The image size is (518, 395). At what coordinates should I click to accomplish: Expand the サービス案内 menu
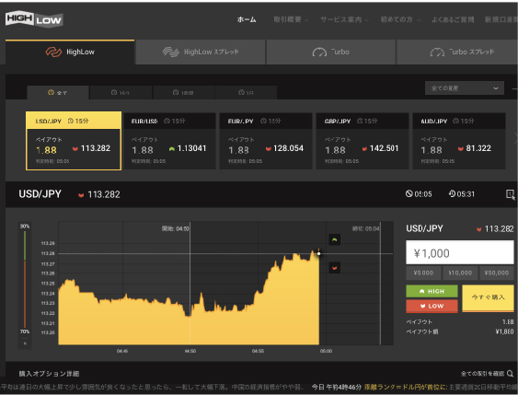pos(344,19)
